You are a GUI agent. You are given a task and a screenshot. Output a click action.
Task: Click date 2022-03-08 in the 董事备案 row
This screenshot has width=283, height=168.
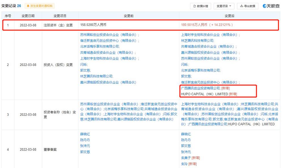point(28,150)
